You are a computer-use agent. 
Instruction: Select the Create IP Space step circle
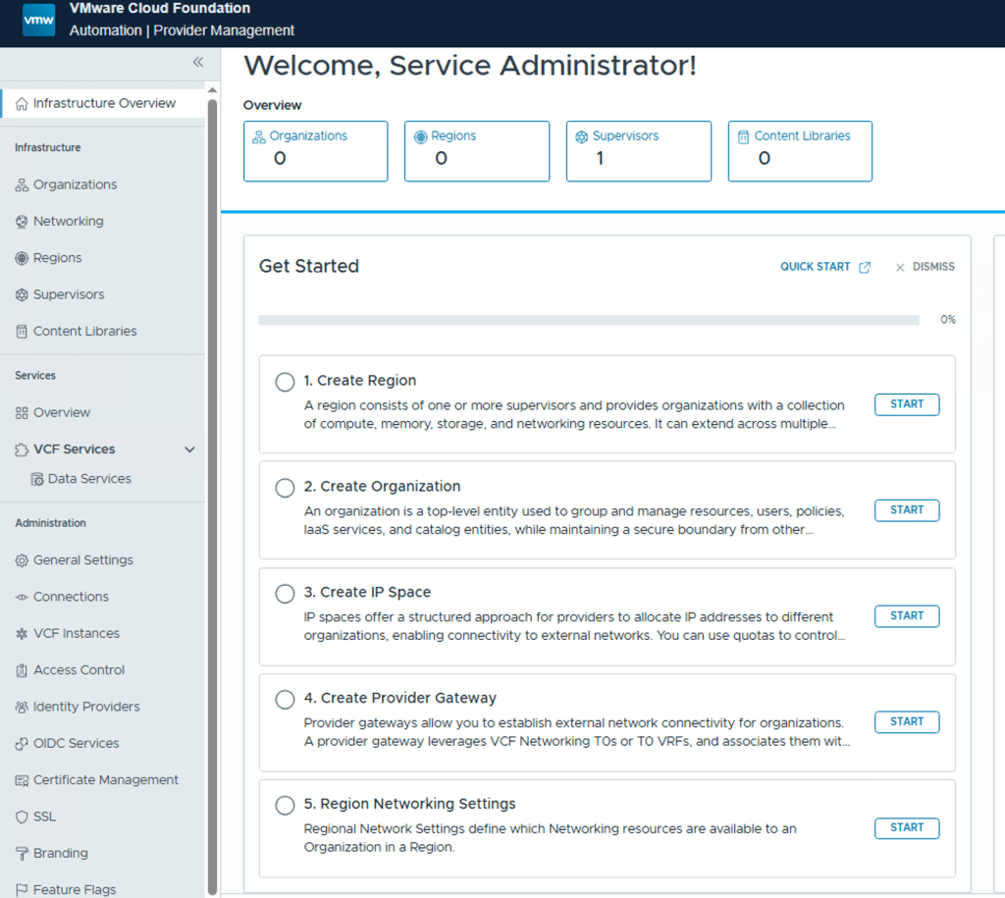(x=285, y=594)
